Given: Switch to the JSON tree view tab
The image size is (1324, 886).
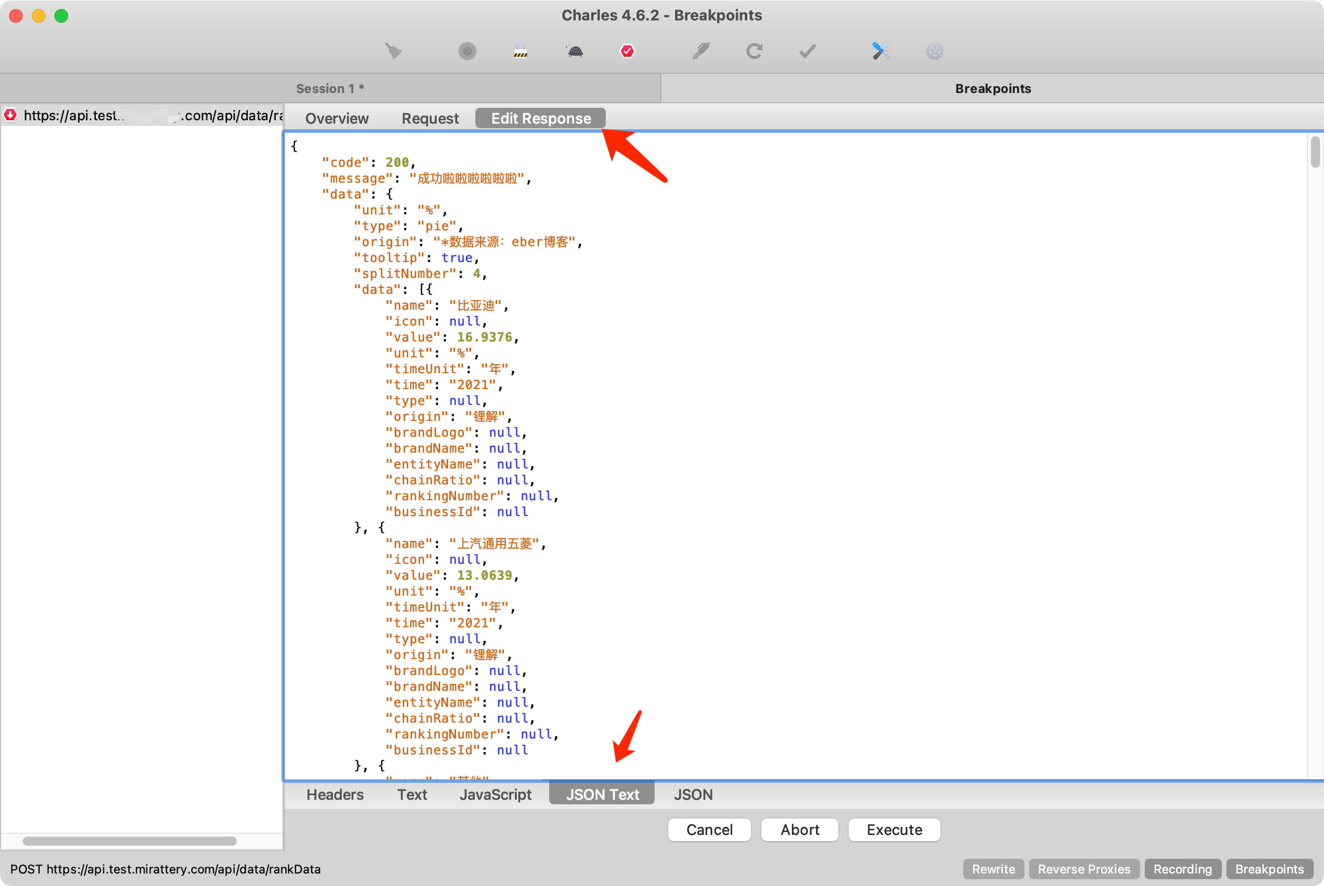Looking at the screenshot, I should [693, 794].
